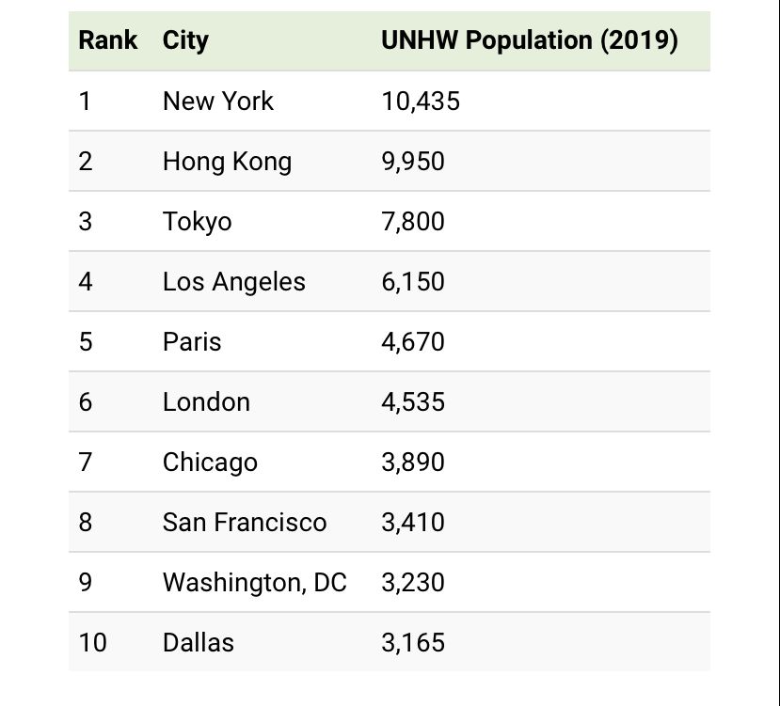Screen dimensions: 780x706
Task: Select the Hong Kong city cell
Action: 227,161
